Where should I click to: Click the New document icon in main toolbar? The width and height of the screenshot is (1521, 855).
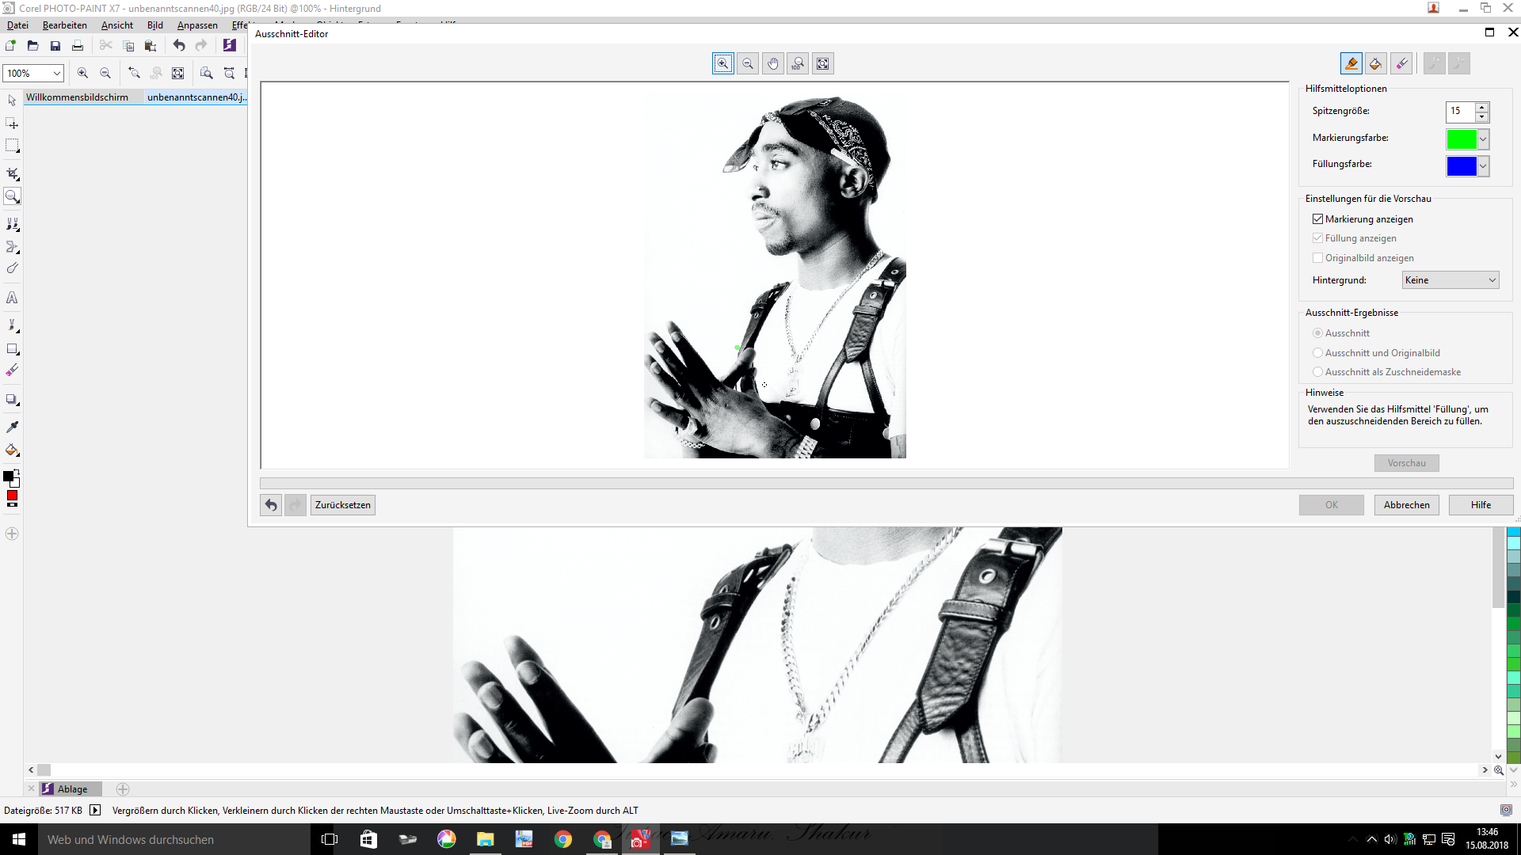click(11, 46)
